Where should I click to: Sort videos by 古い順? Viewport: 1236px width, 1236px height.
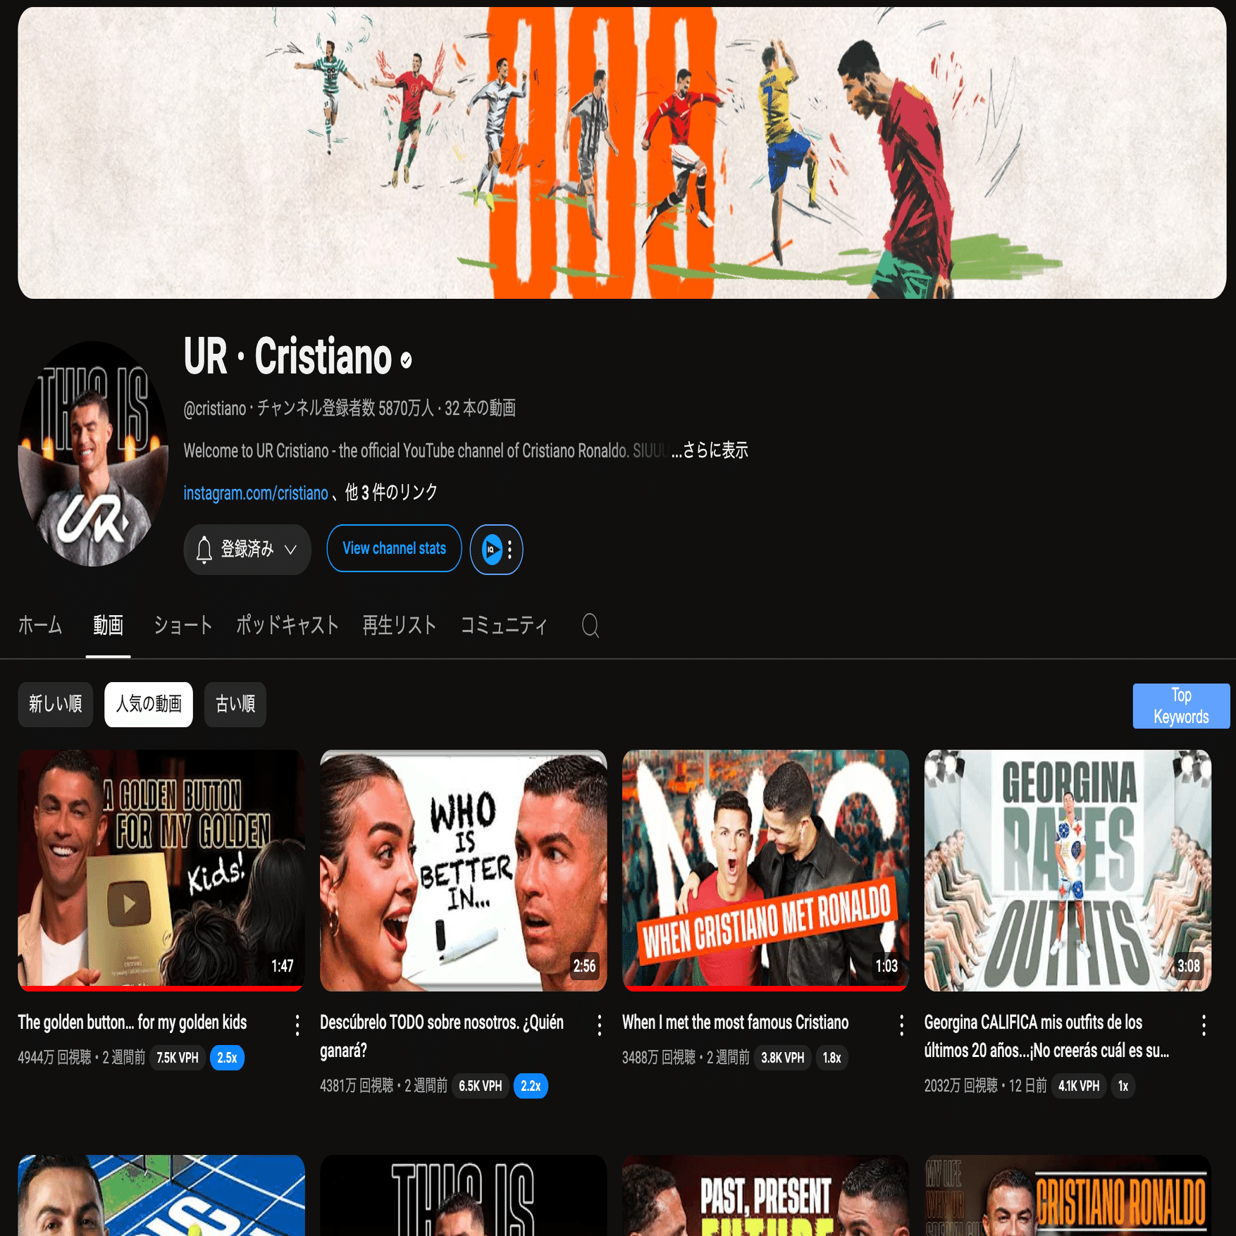click(235, 704)
